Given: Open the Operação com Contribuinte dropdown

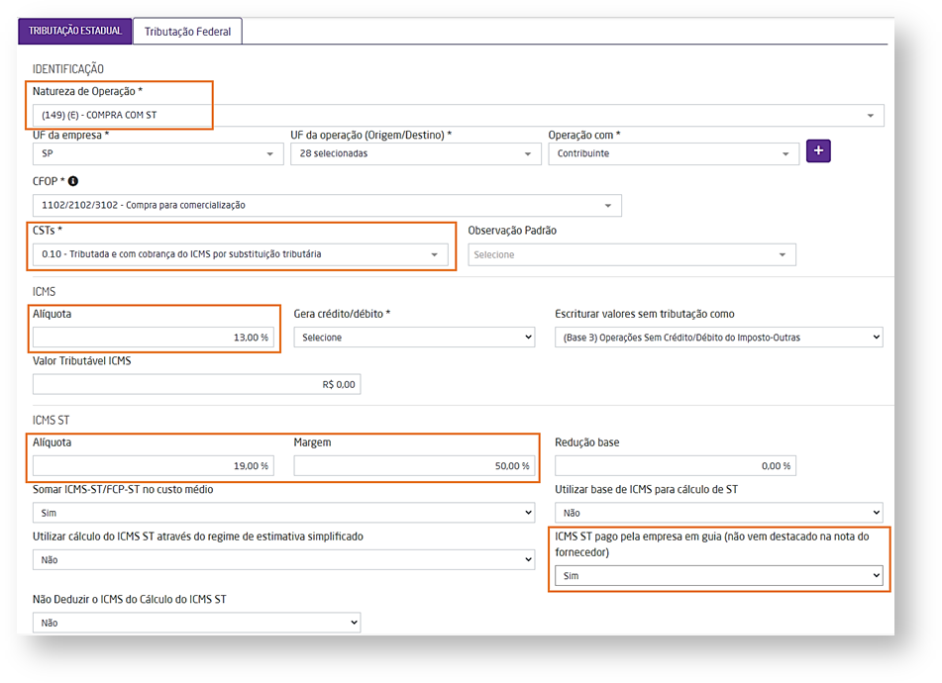Looking at the screenshot, I should point(674,153).
